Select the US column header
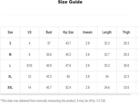This screenshot has width=139, height=103. (x=29, y=32)
